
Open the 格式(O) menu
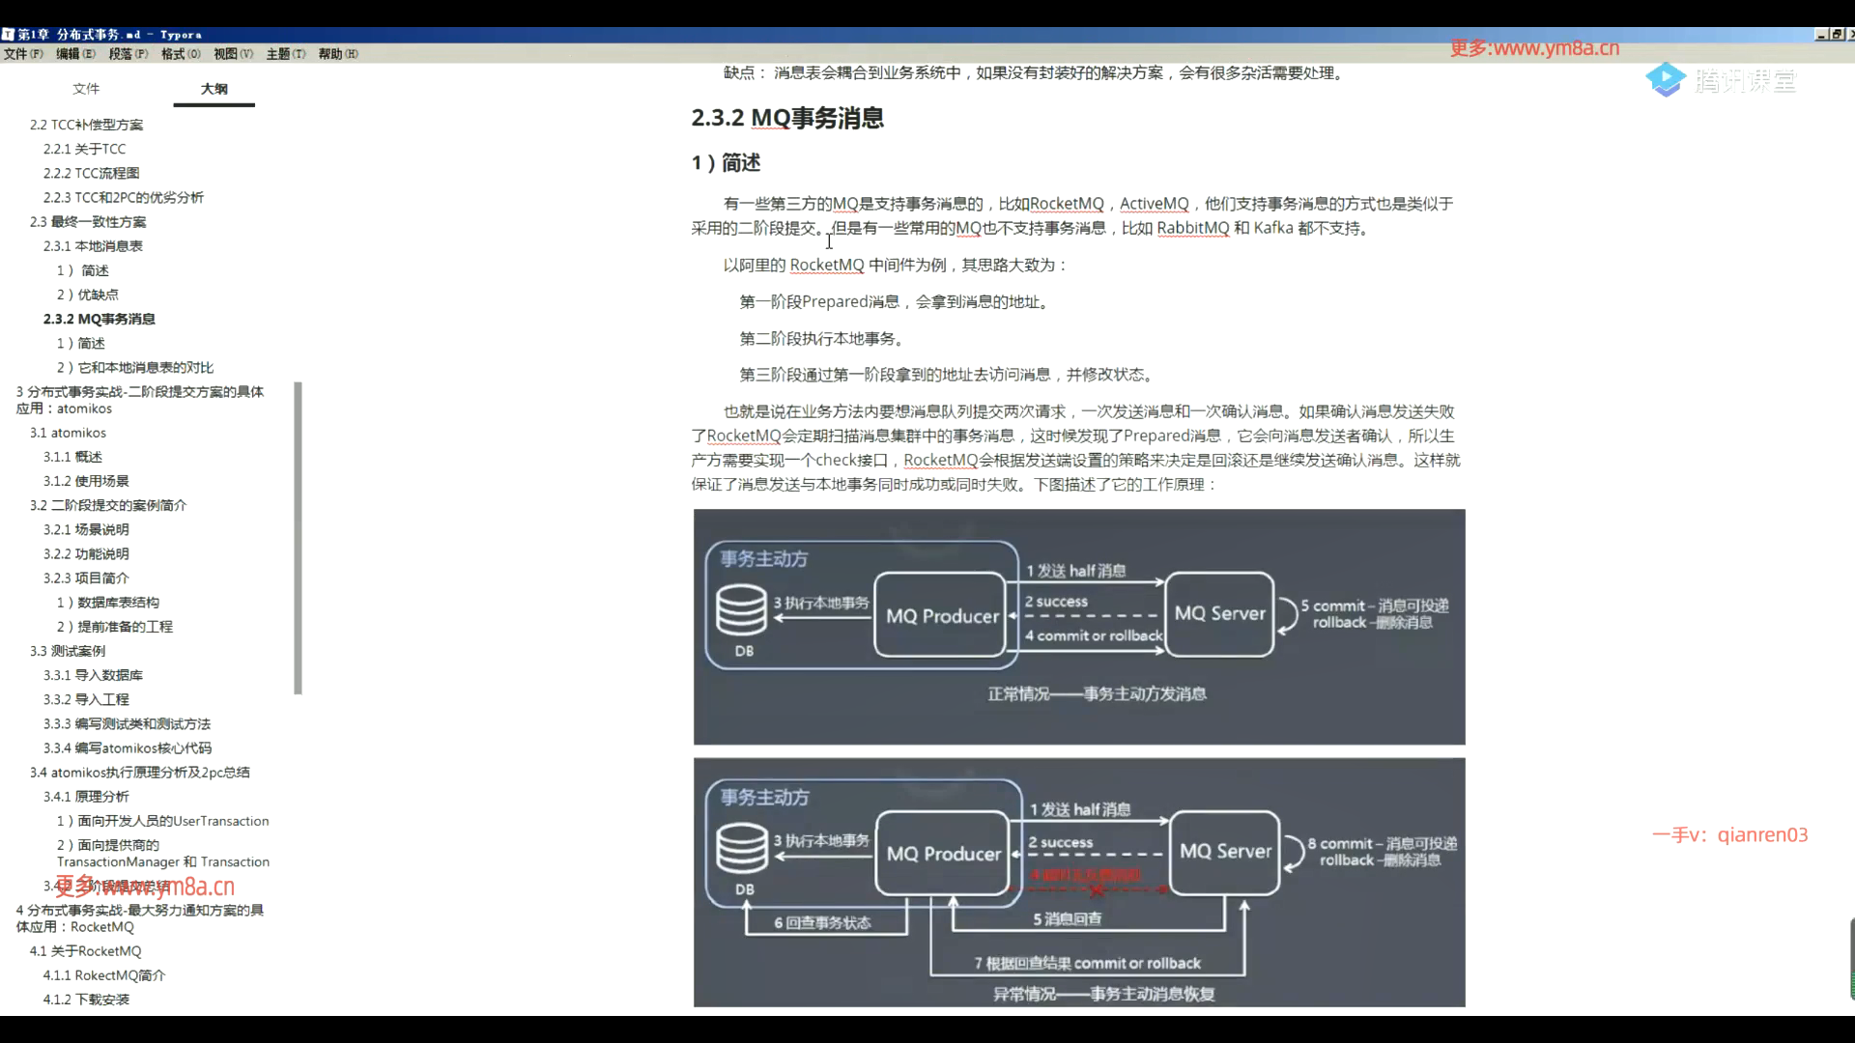(181, 54)
